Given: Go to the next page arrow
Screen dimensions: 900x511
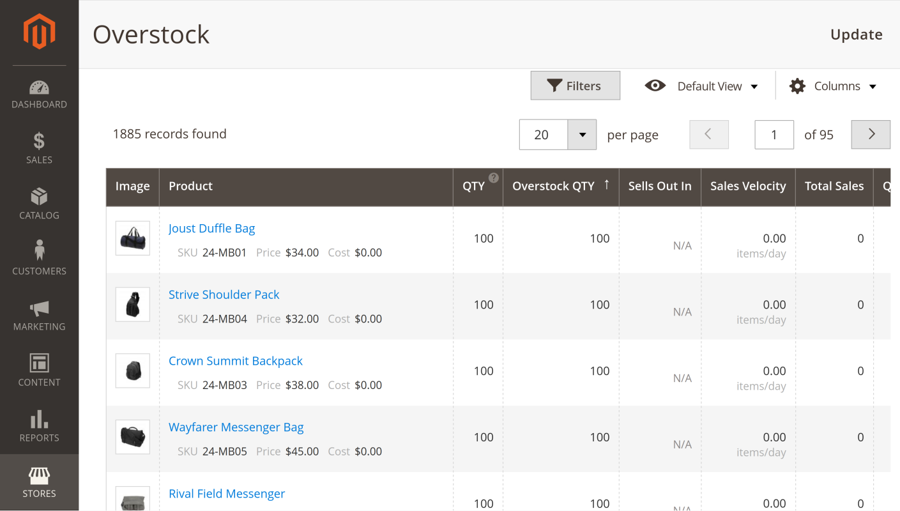Looking at the screenshot, I should pyautogui.click(x=871, y=135).
